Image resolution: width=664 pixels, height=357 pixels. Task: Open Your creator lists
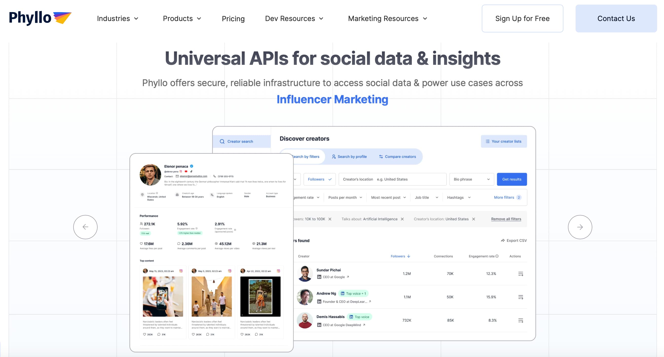pos(504,142)
